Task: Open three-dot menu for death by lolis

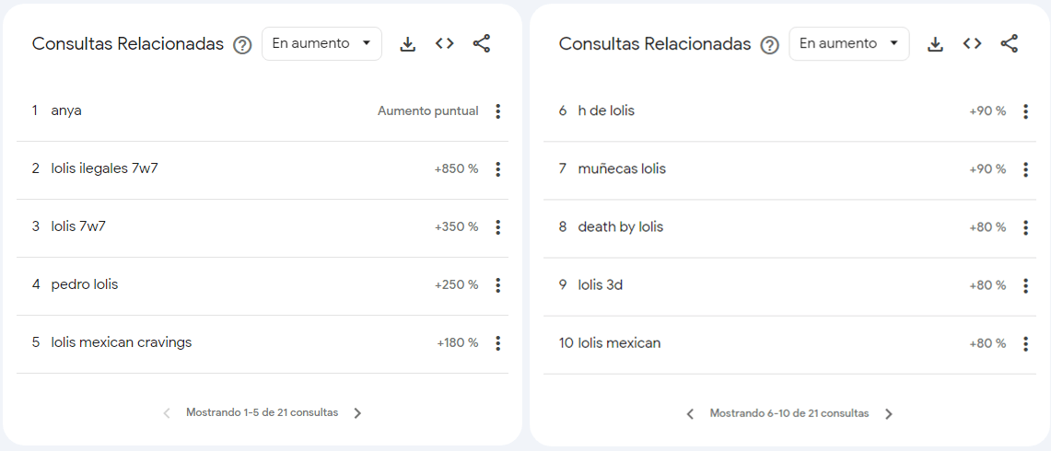Action: [x=1025, y=228]
